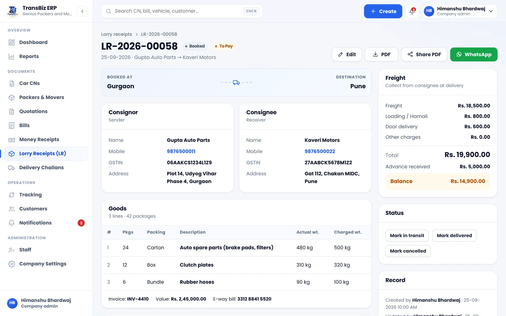
Task: Click the Staff user-check icon
Action: (x=12, y=250)
